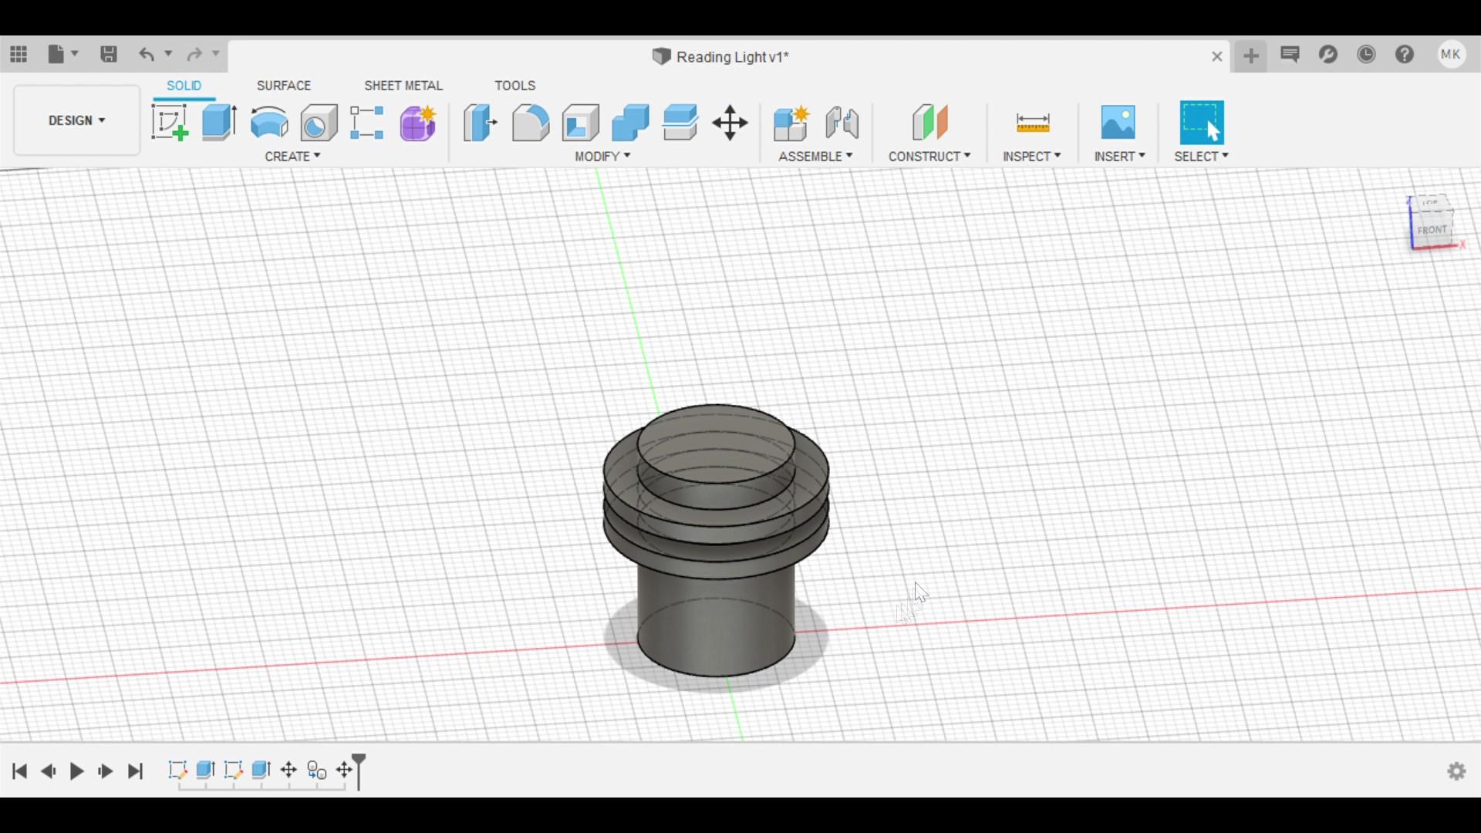Screen dimensions: 1481x833
Task: Click the Extrude tool icon
Action: point(219,123)
